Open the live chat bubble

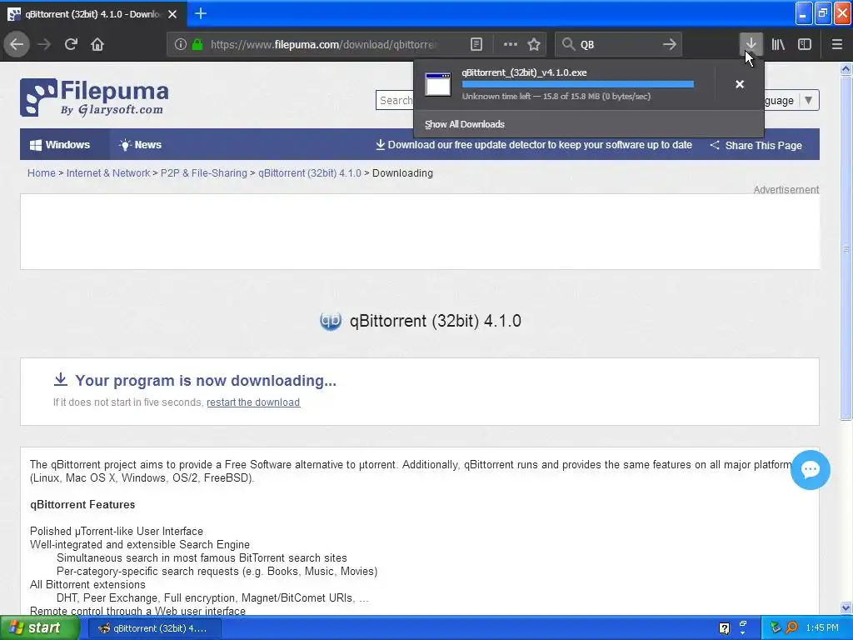(810, 470)
